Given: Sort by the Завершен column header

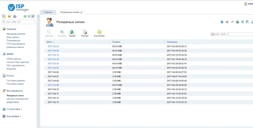Looking at the screenshot, I should point(209,42).
